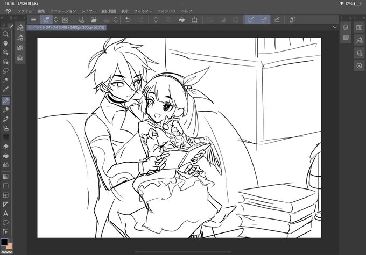Screen dimensions: 366x255
Task: Select the Gradient tool
Action: coord(5,177)
